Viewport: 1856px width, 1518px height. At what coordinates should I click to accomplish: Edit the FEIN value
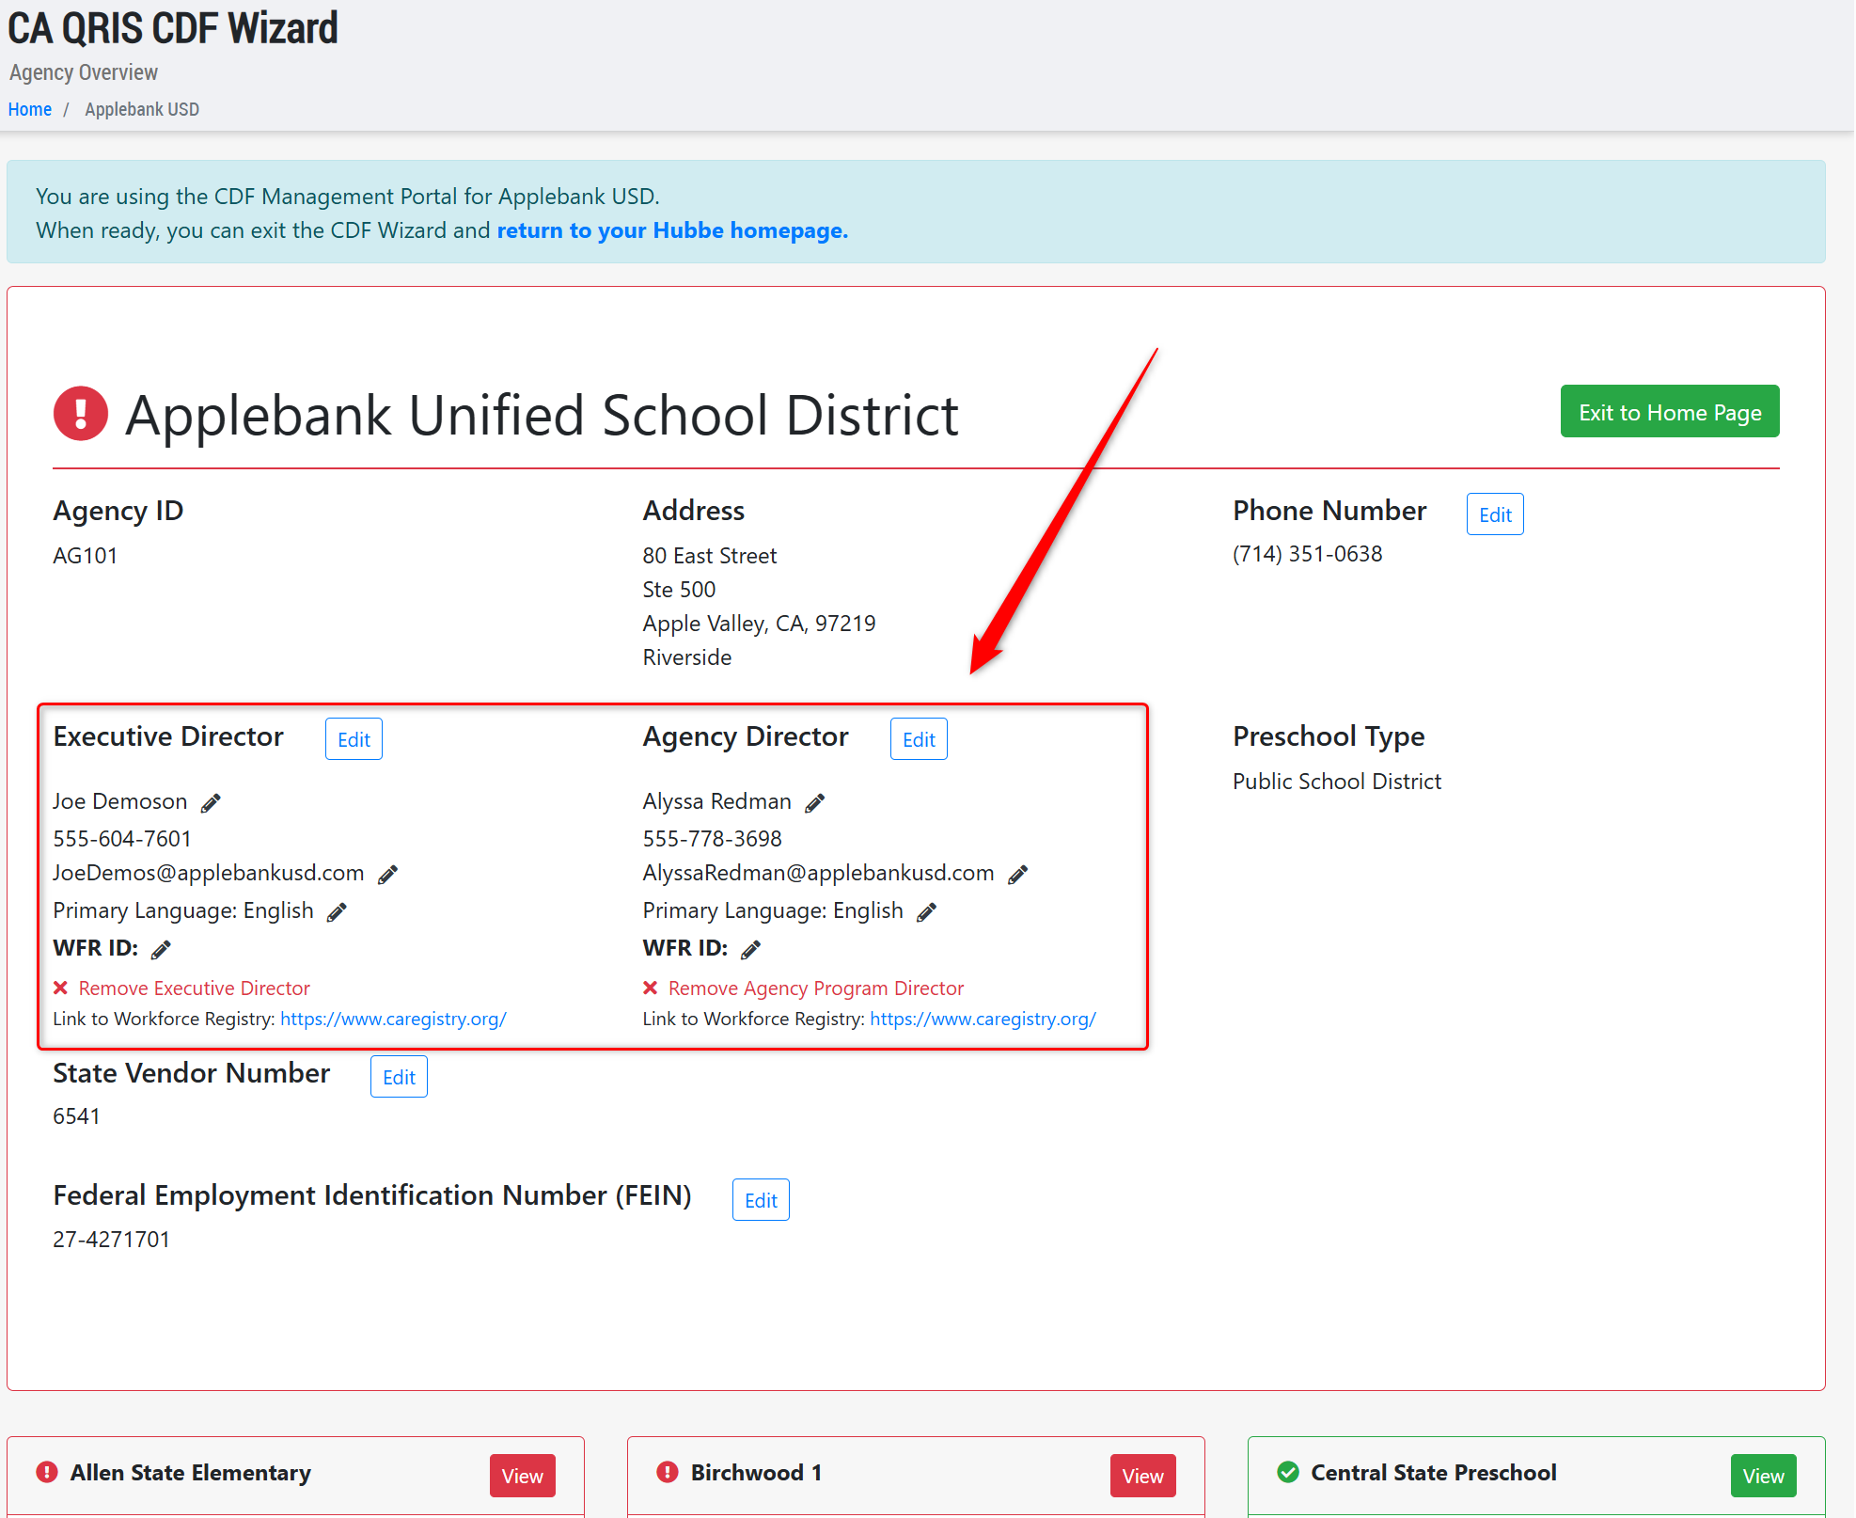coord(760,1200)
